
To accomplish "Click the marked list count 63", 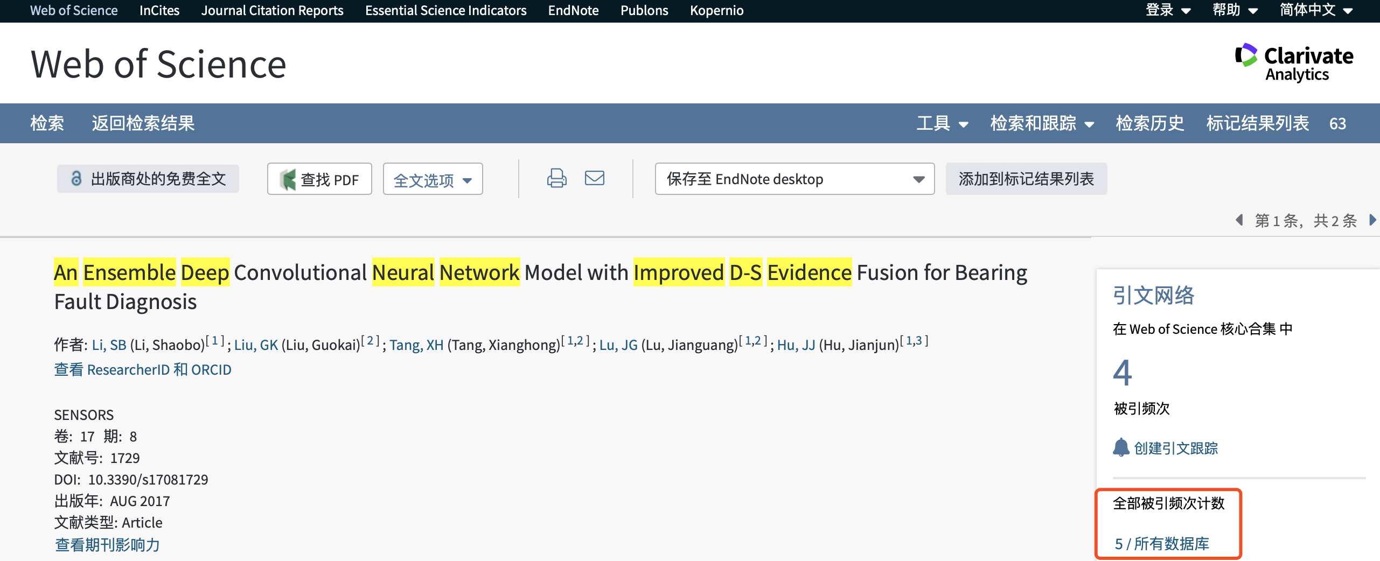I will 1338,124.
